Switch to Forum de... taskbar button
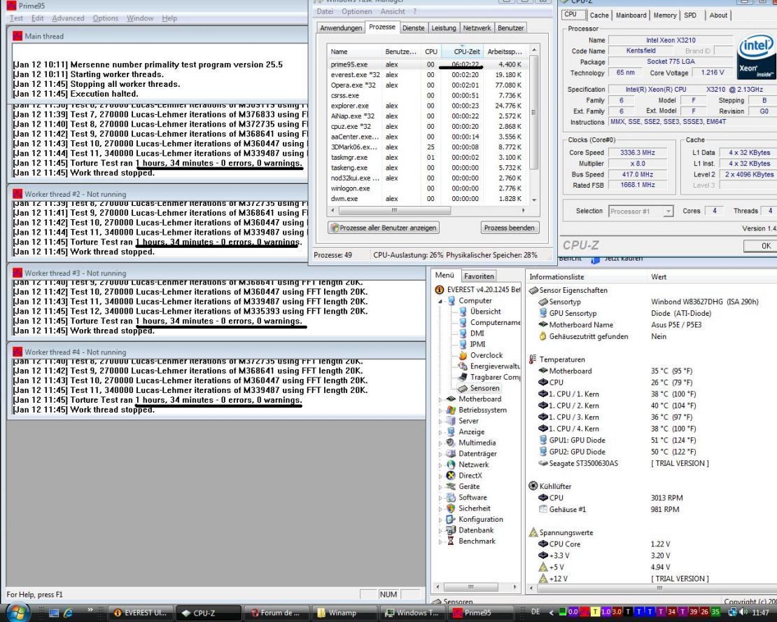This screenshot has height=622, width=777. point(277,613)
